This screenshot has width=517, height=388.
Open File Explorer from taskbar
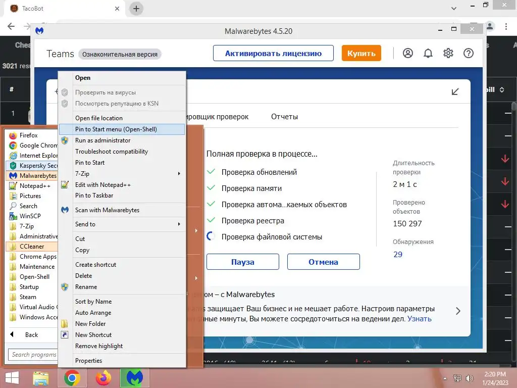click(x=41, y=378)
